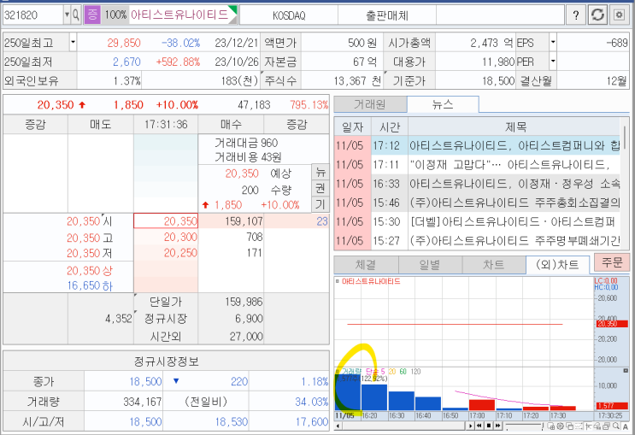
Task: Click the 20,350 highlighted ask price cell
Action: point(166,221)
